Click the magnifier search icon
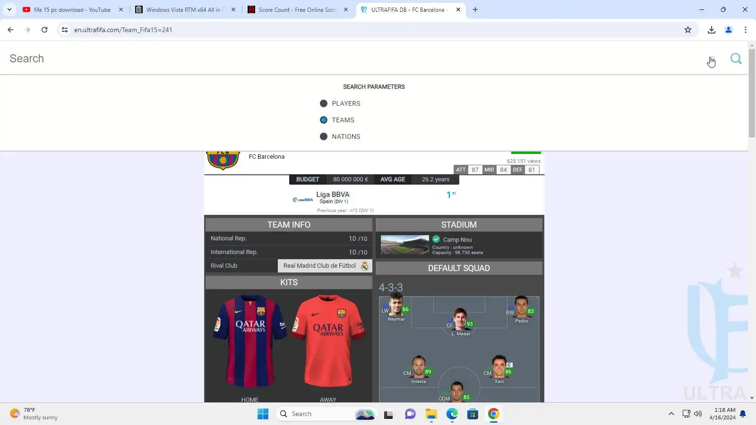 [736, 59]
